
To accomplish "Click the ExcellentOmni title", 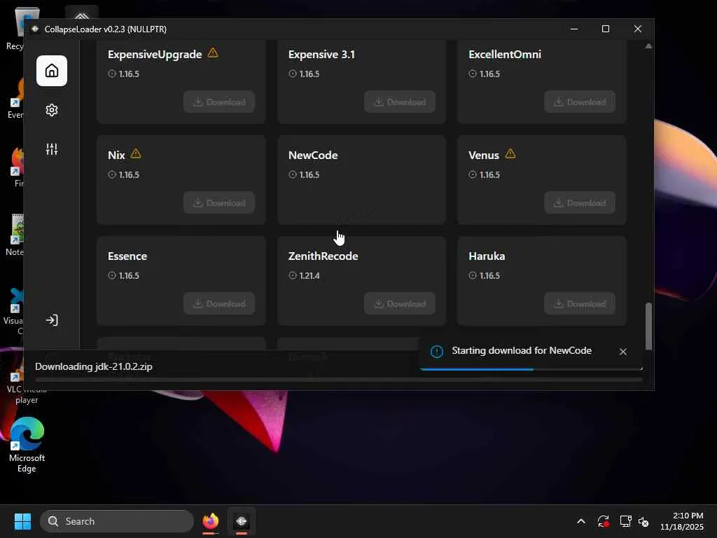I will click(x=505, y=55).
